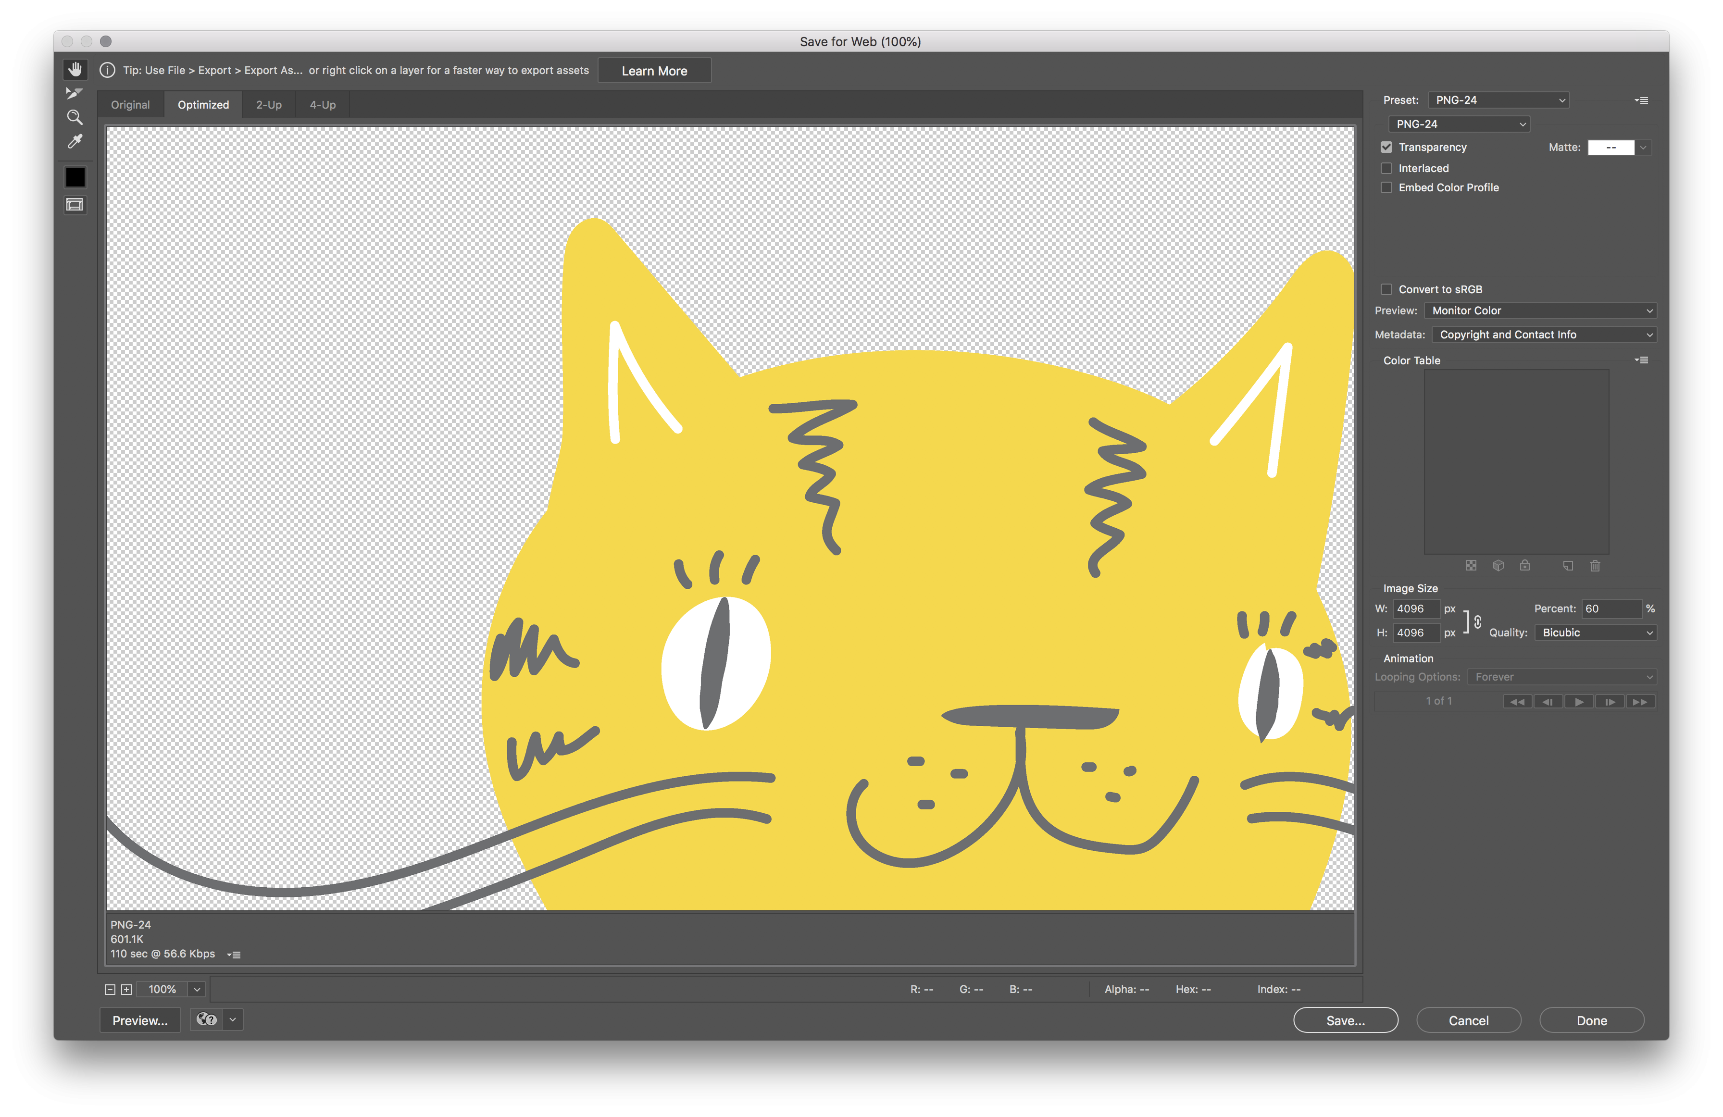Click the delete color trash icon

(x=1595, y=565)
